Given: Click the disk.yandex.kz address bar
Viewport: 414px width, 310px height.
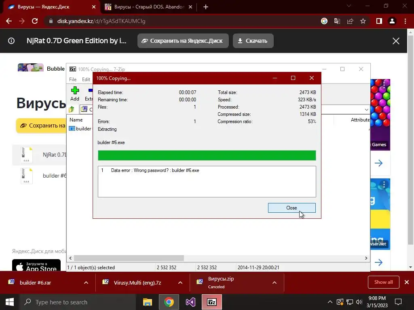Looking at the screenshot, I should [x=180, y=21].
